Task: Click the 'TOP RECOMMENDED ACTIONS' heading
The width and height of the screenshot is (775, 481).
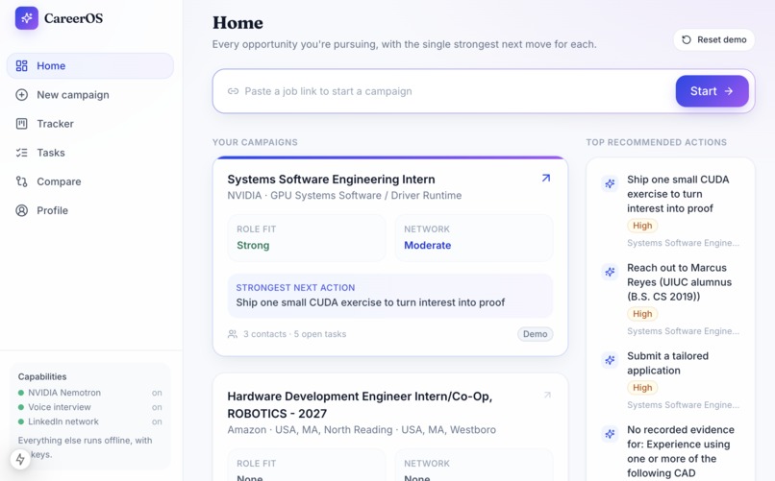Action: pyautogui.click(x=657, y=143)
